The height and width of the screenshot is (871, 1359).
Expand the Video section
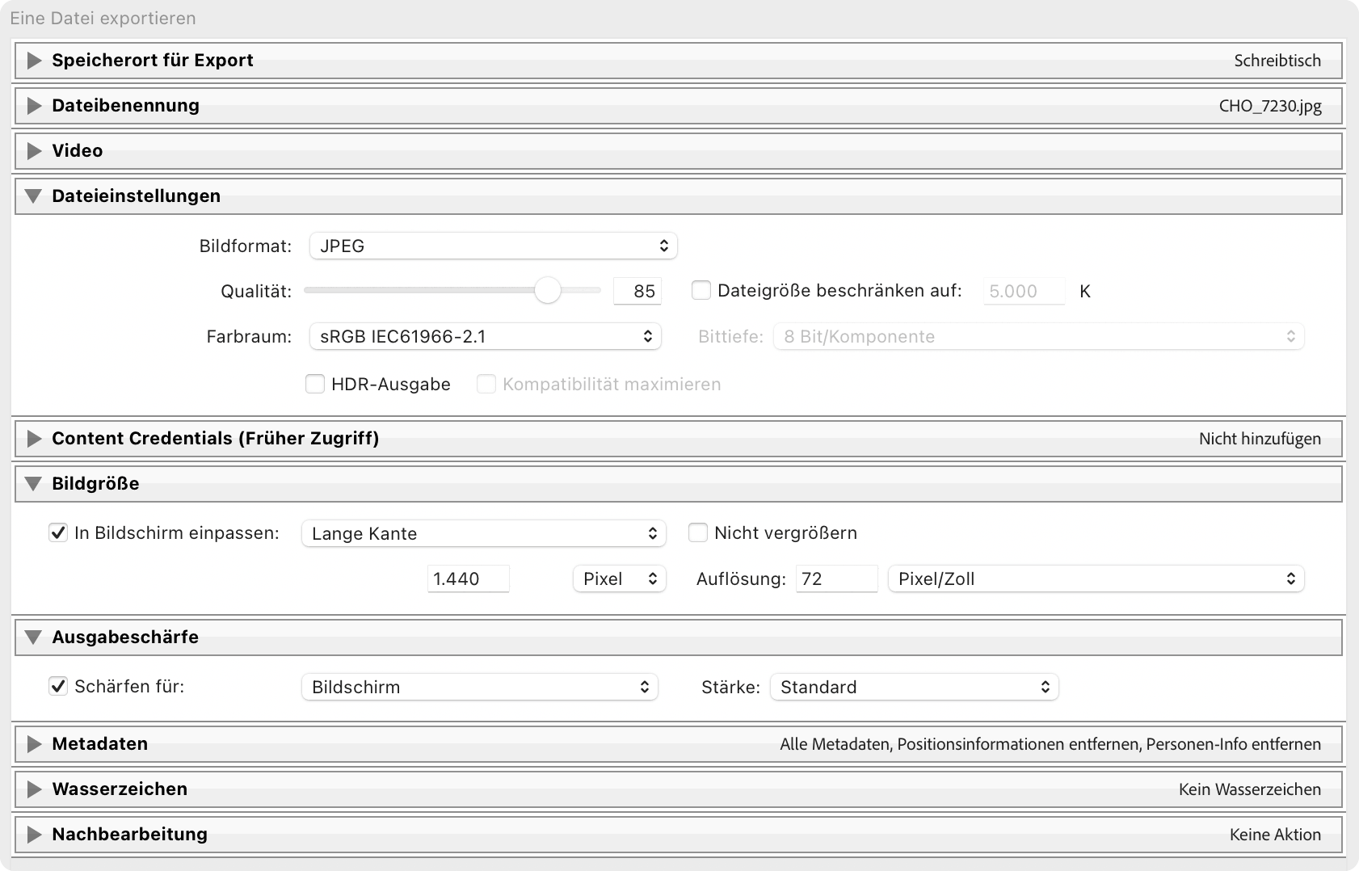click(x=34, y=151)
